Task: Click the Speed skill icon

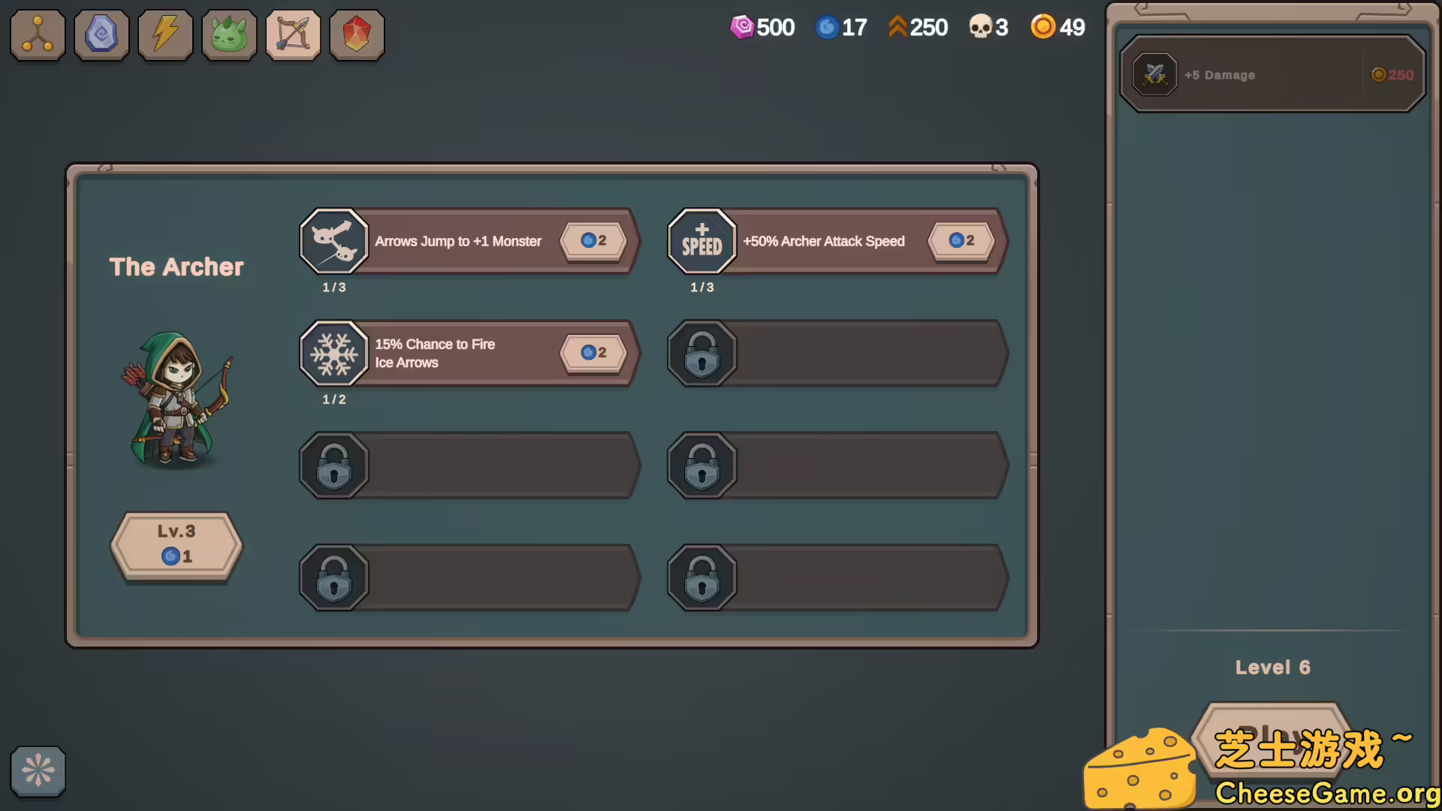Action: click(x=702, y=241)
